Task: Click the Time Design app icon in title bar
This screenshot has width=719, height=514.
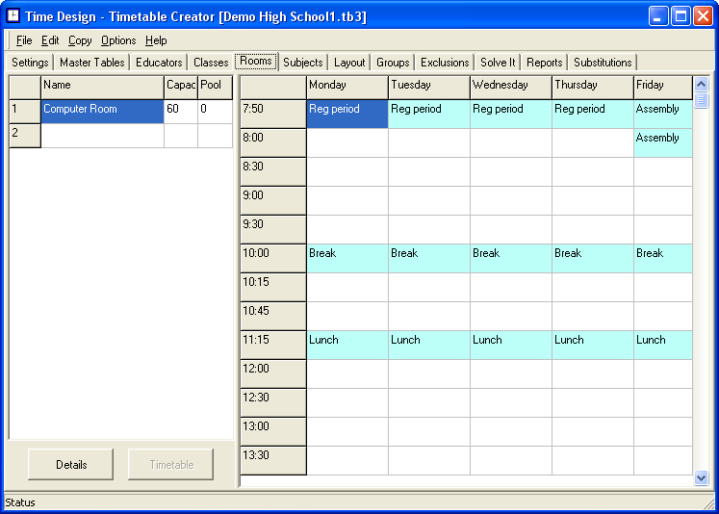Action: coord(13,16)
